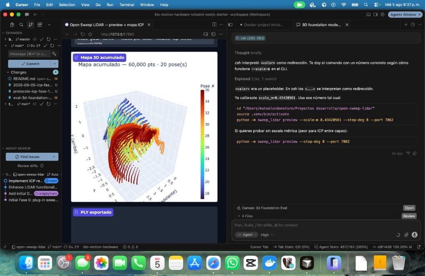Screen dimensions: 425x276
Task: Switch to Open Sweep LiDAR preview tab
Action: tap(107, 24)
